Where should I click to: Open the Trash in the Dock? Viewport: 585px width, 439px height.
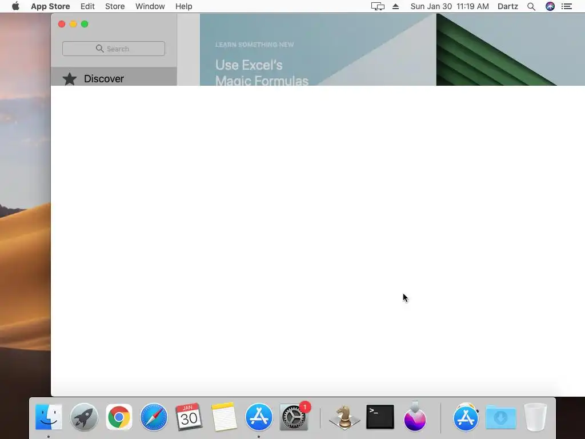point(535,417)
